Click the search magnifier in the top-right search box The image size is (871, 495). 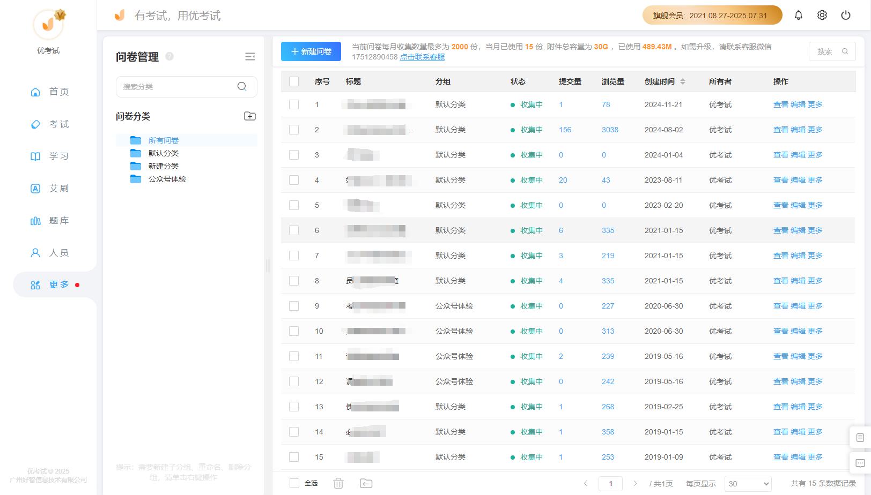(x=845, y=51)
